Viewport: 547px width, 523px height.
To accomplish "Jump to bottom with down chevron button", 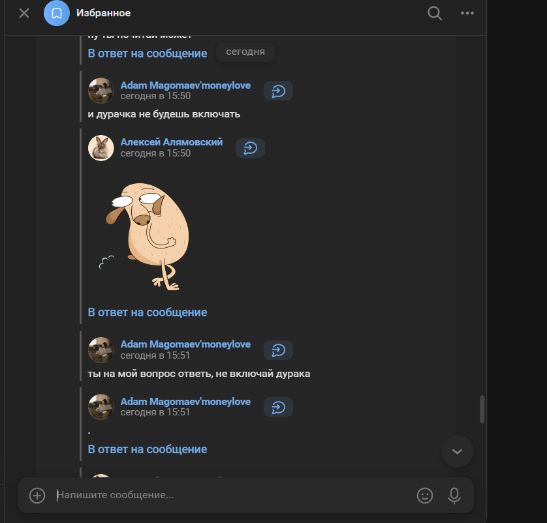I will [457, 451].
